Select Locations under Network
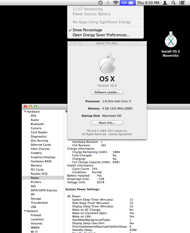Image resolution: width=190 pixels, height=233 pixels. (x=37, y=219)
